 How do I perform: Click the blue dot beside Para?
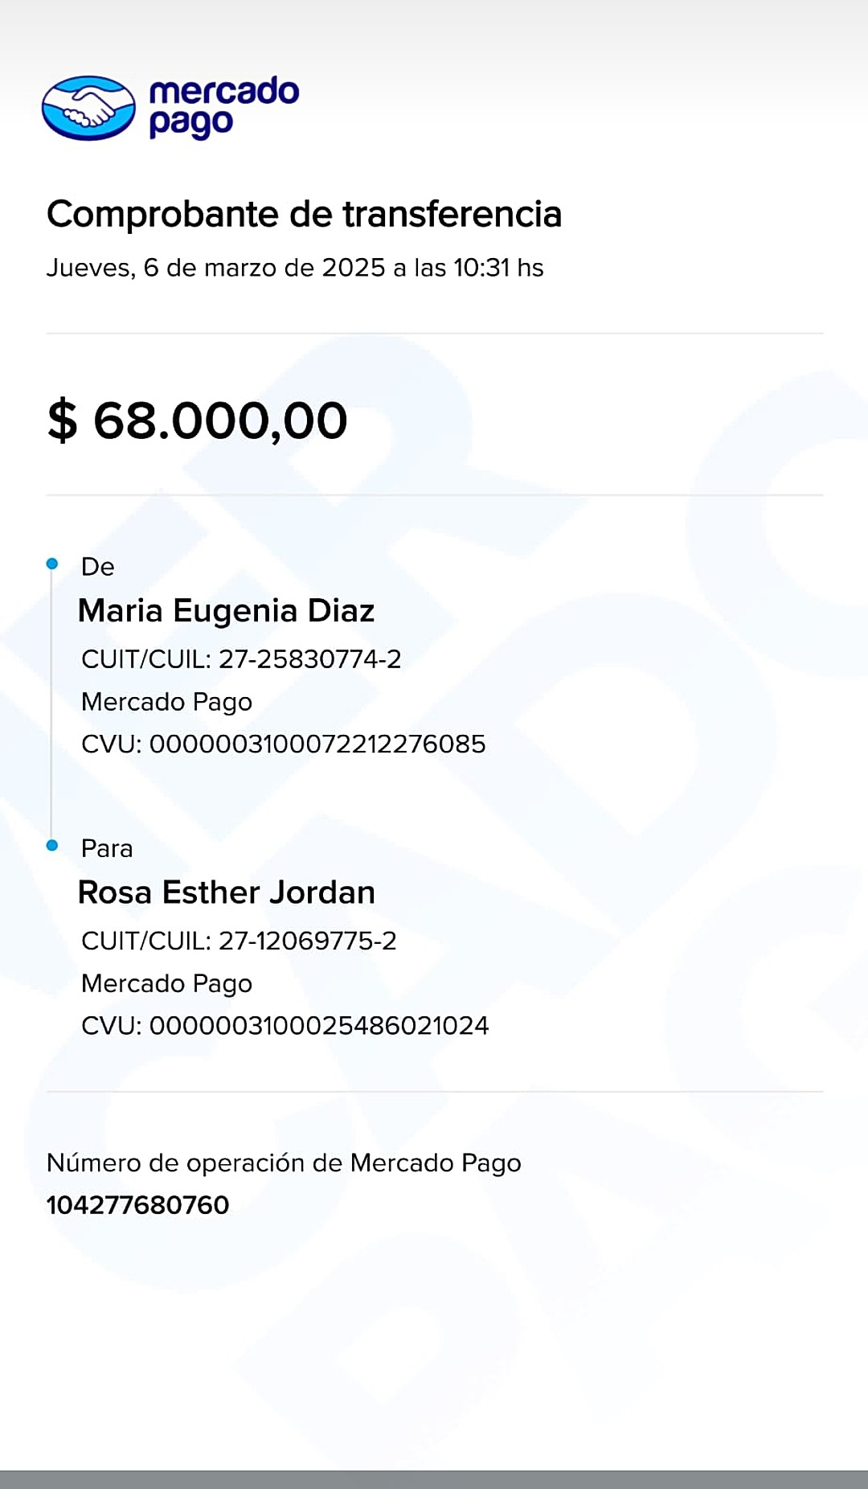(x=52, y=846)
